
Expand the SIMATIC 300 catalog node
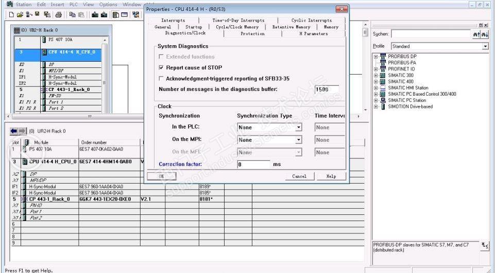(376, 76)
